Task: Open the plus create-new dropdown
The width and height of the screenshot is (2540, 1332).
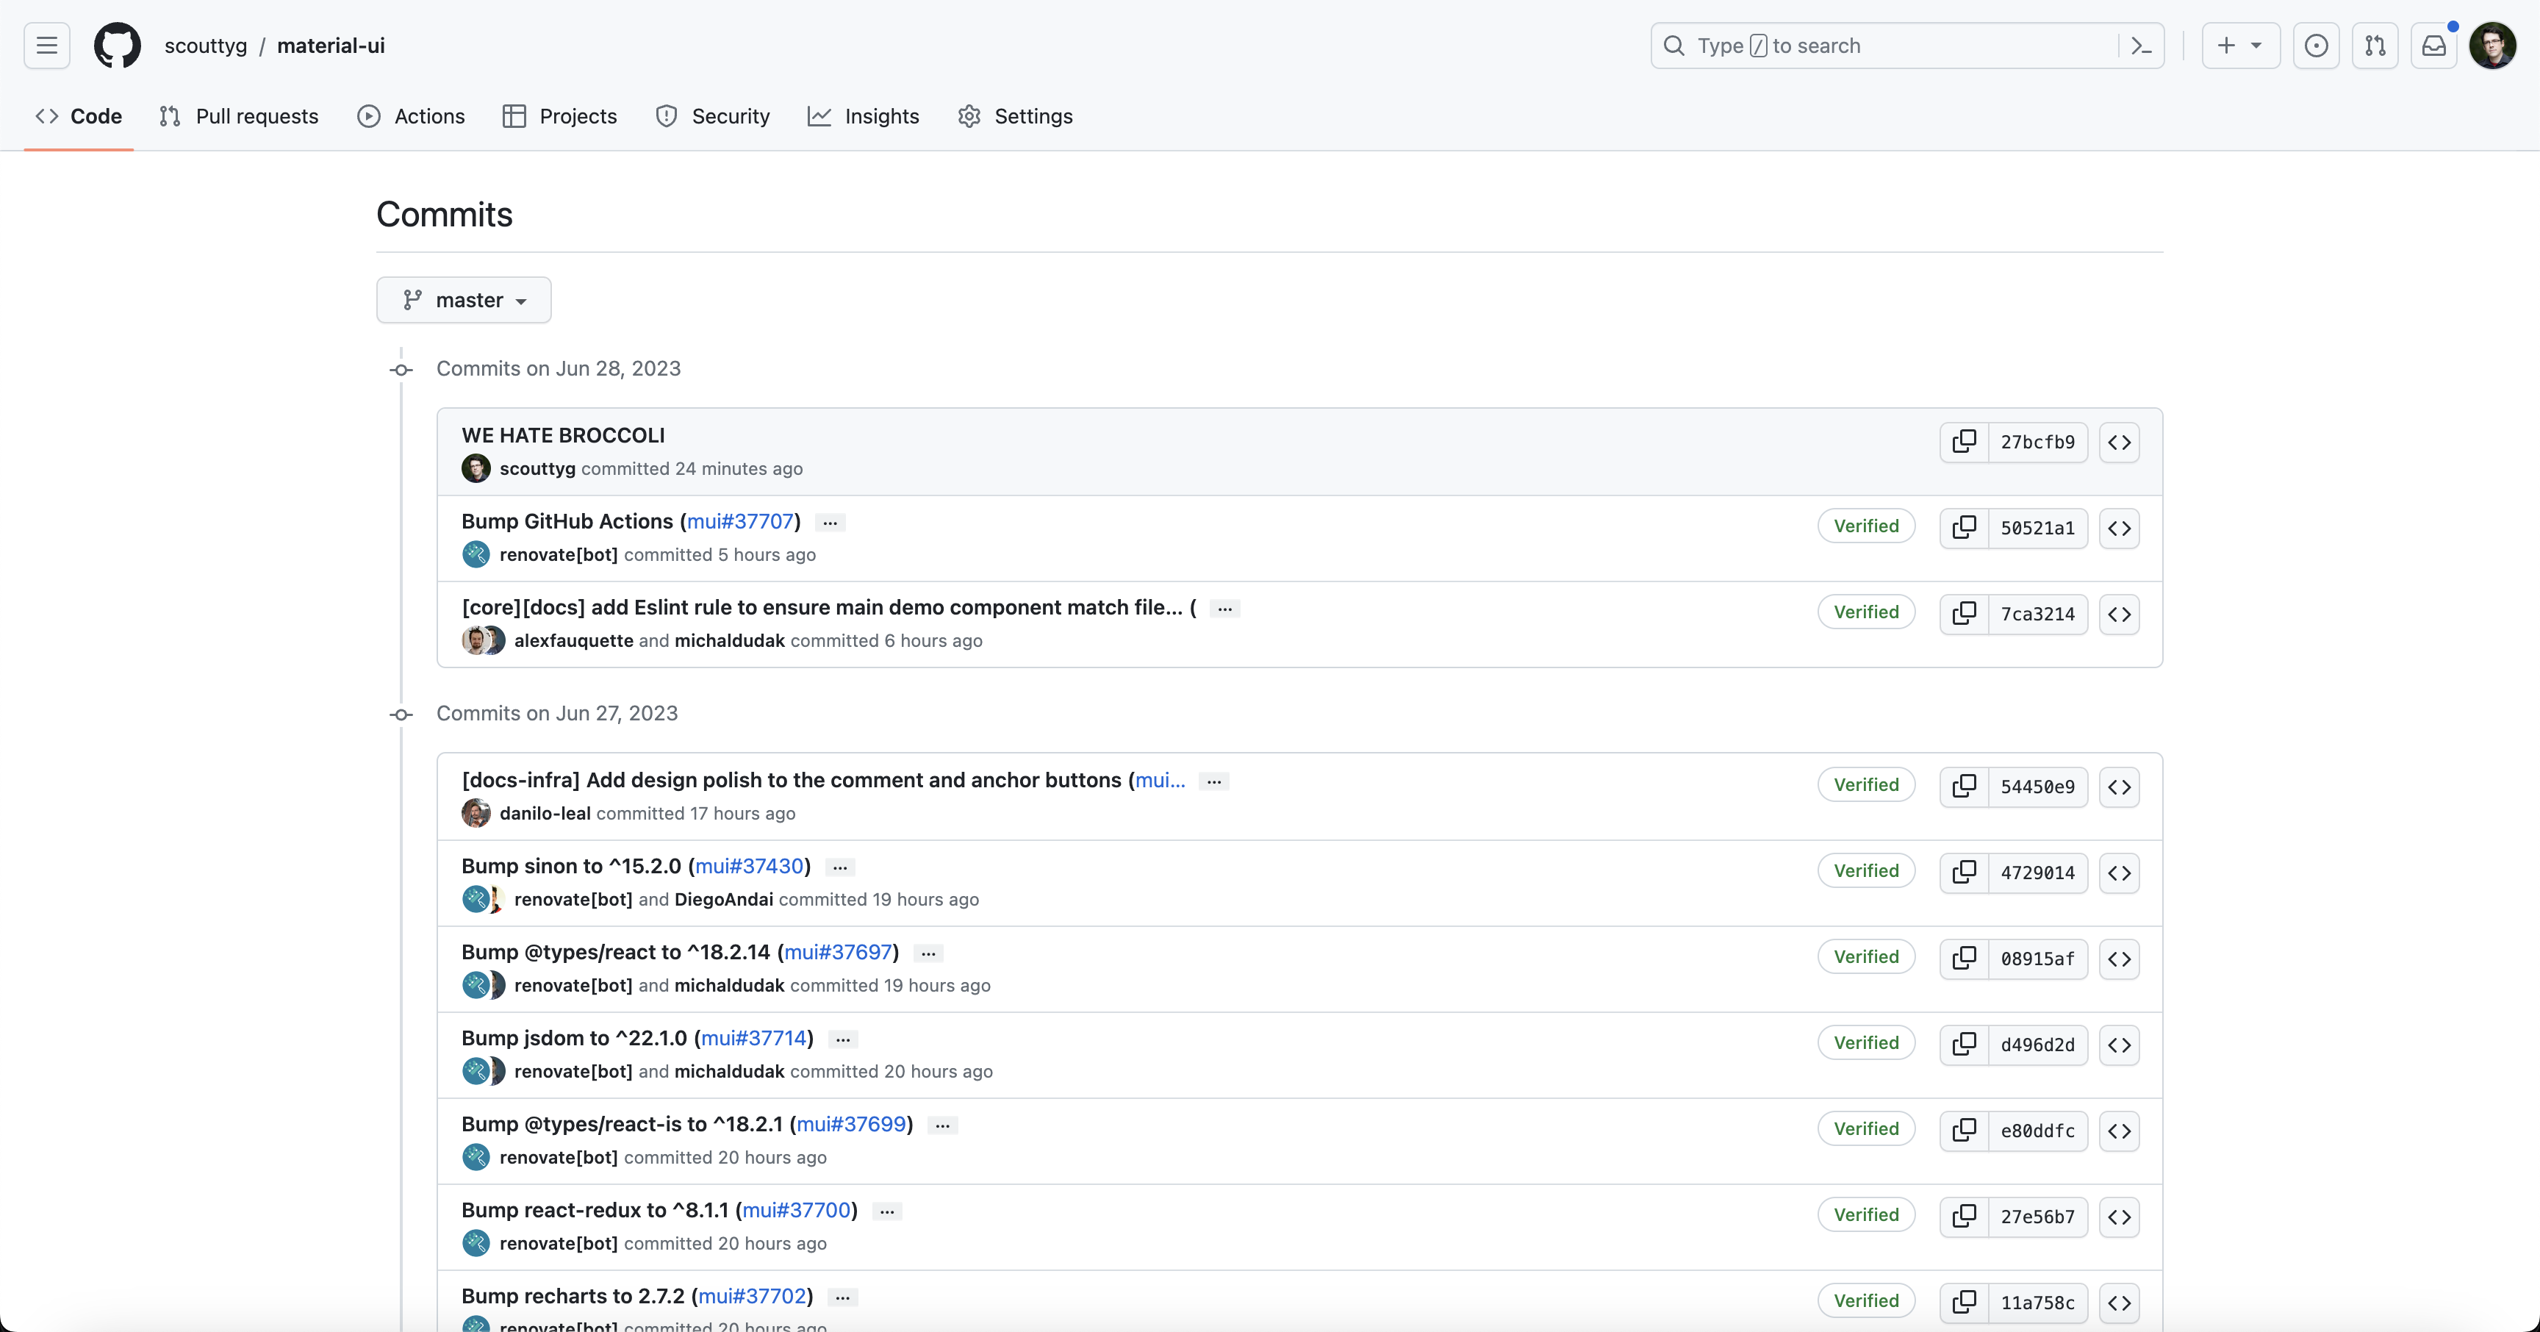Action: click(2240, 46)
